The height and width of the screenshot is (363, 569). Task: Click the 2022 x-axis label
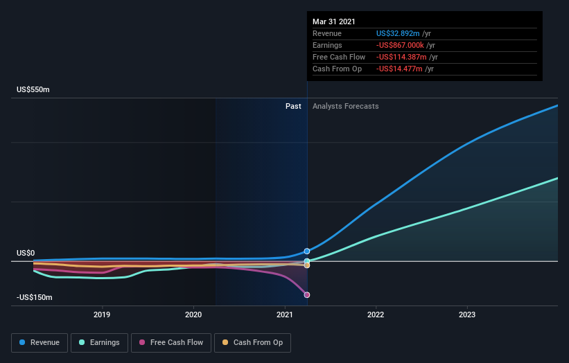(376, 315)
